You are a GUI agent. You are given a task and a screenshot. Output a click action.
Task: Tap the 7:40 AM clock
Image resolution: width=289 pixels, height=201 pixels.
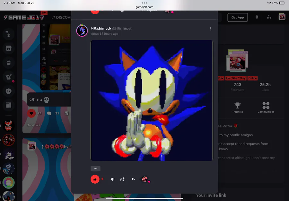(x=10, y=3)
